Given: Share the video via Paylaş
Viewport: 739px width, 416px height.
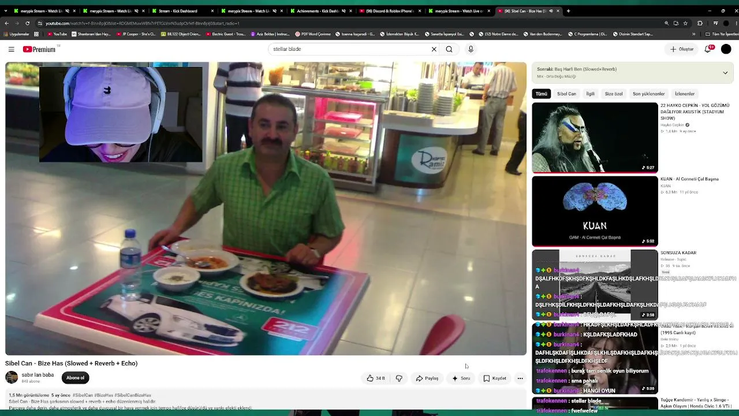Looking at the screenshot, I should click(427, 378).
